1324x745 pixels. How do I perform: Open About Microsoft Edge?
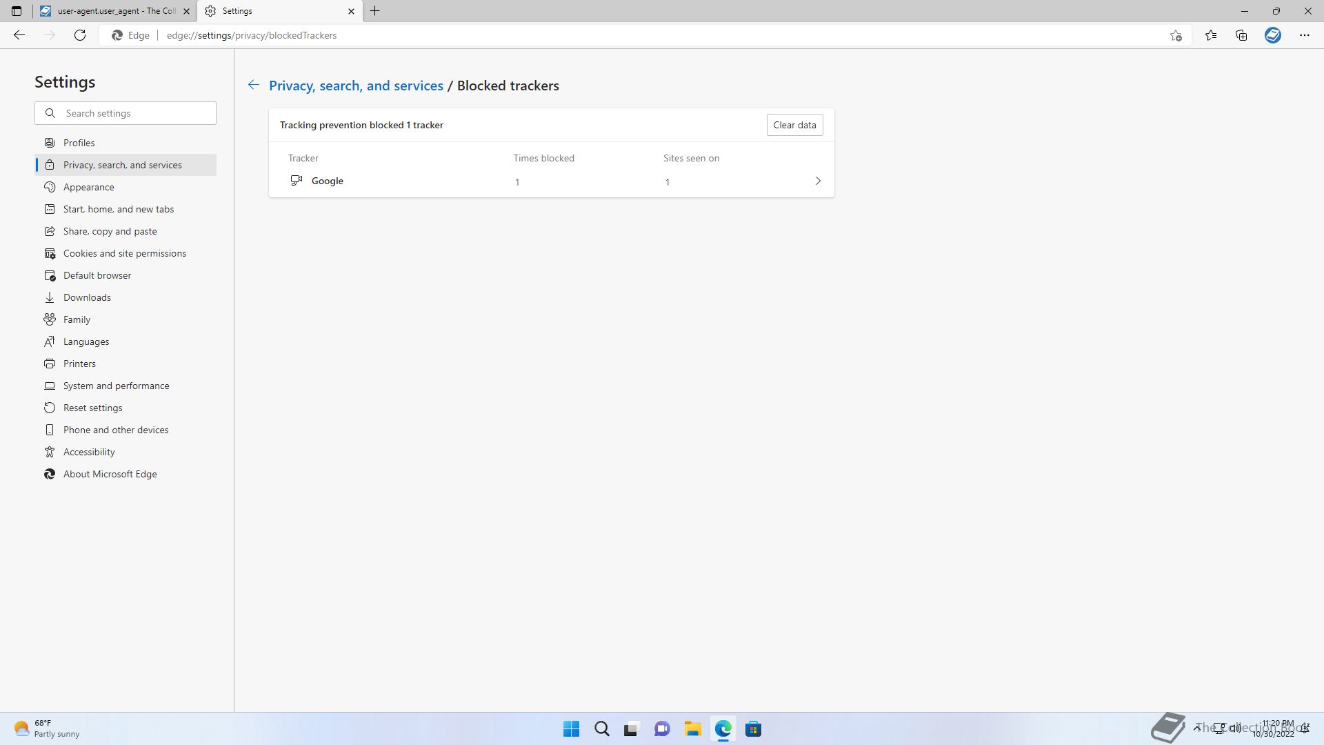tap(126, 474)
